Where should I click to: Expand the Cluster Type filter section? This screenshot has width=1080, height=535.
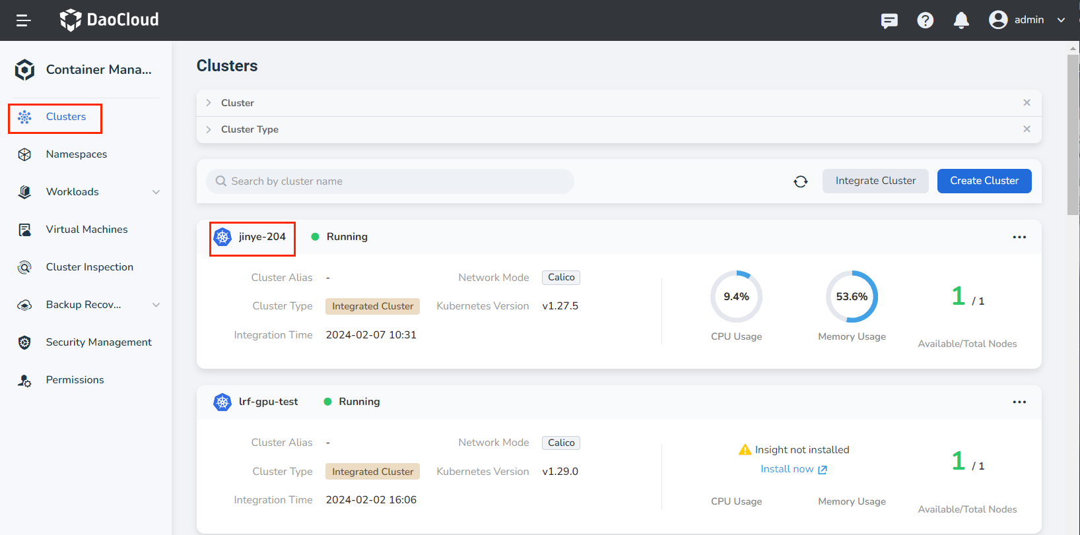(209, 129)
